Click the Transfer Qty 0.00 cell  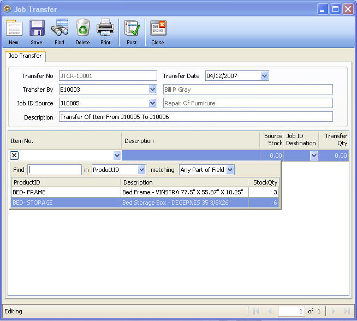point(334,156)
